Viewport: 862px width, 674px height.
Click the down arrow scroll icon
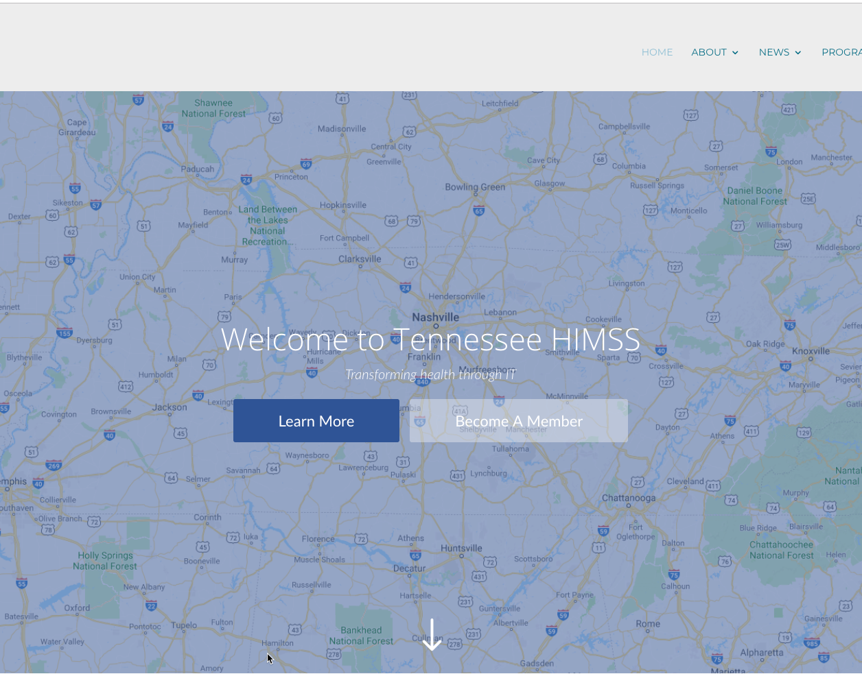click(x=432, y=634)
